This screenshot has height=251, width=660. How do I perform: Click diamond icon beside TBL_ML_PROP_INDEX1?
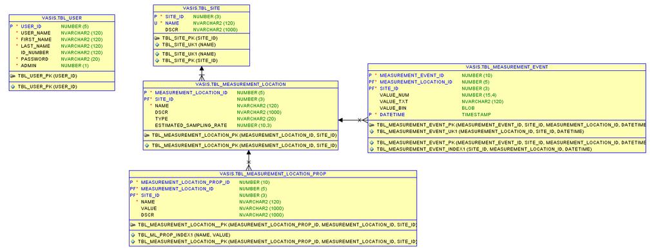(x=133, y=235)
